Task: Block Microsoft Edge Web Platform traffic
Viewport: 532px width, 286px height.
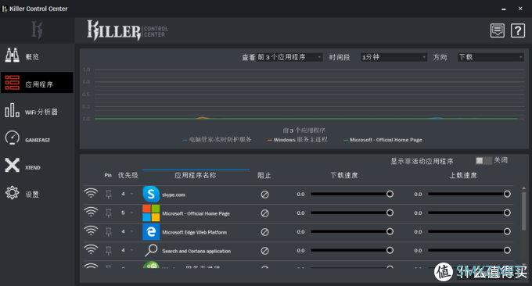Action: 264,232
